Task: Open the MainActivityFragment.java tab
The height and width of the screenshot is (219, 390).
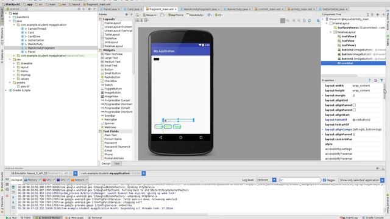Action: [200, 9]
